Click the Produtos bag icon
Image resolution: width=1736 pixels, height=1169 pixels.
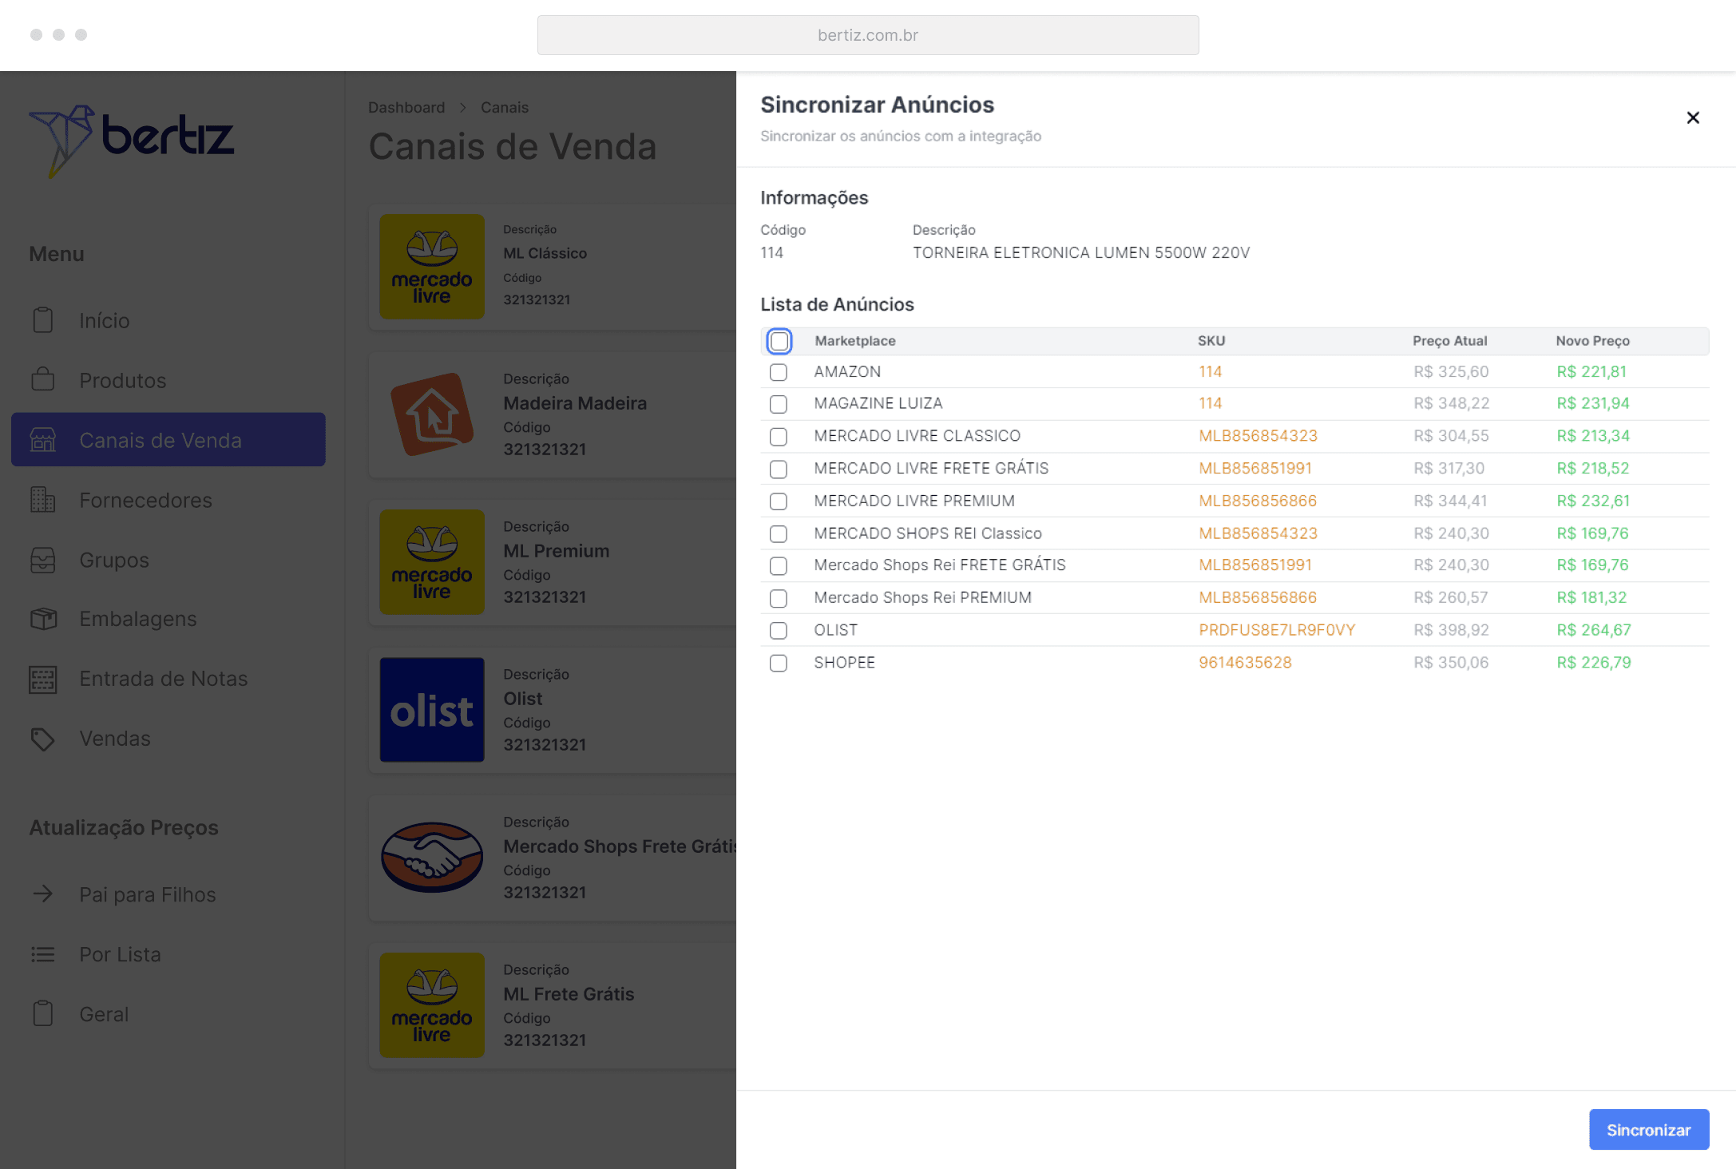point(43,379)
